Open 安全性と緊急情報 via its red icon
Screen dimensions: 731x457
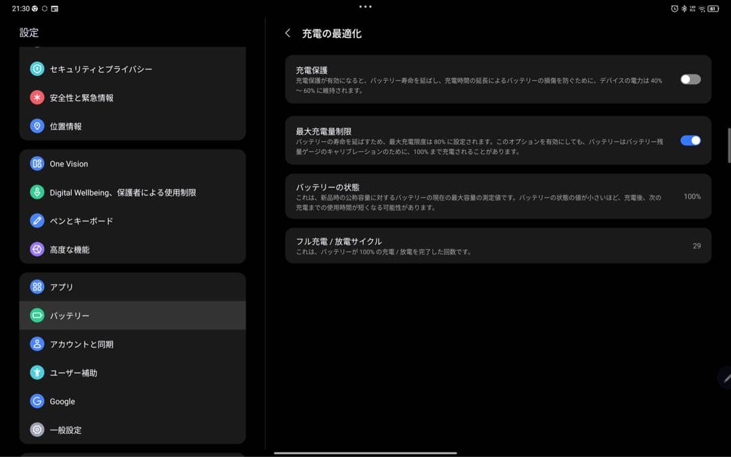(x=39, y=97)
